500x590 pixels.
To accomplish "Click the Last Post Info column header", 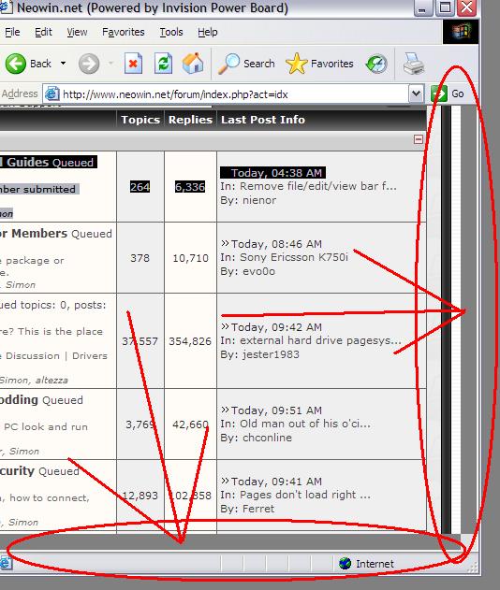I will pos(263,120).
